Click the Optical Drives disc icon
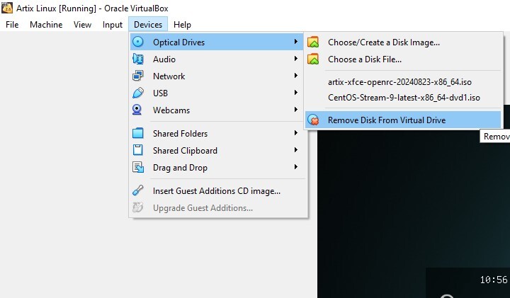The width and height of the screenshot is (510, 298). (x=138, y=42)
